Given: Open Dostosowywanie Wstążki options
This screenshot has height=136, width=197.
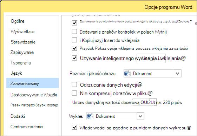Looking at the screenshot, I should pos(34,95).
